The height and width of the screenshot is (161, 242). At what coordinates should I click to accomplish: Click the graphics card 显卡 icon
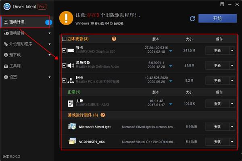(x=71, y=50)
